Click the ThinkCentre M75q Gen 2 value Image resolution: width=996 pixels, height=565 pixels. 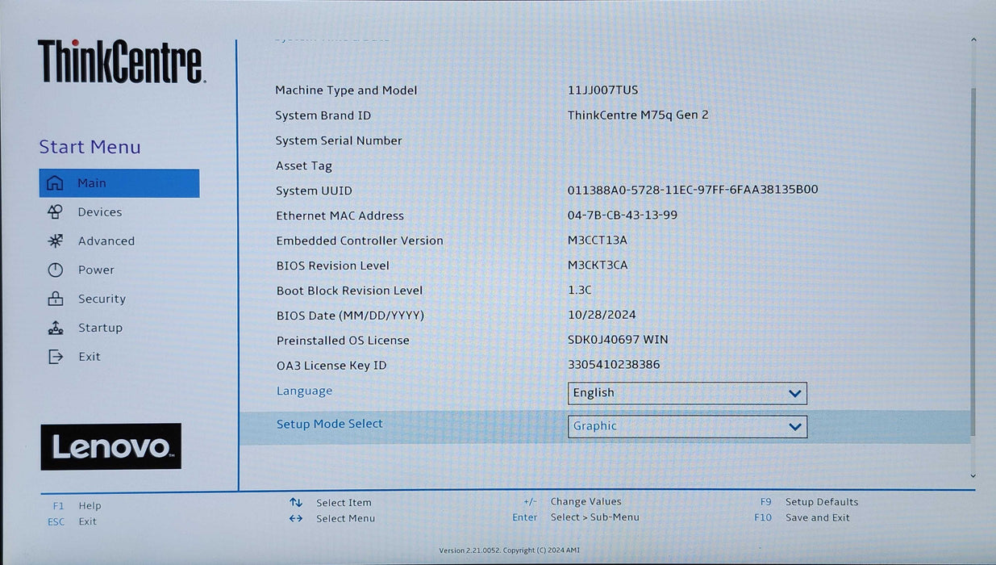638,115
